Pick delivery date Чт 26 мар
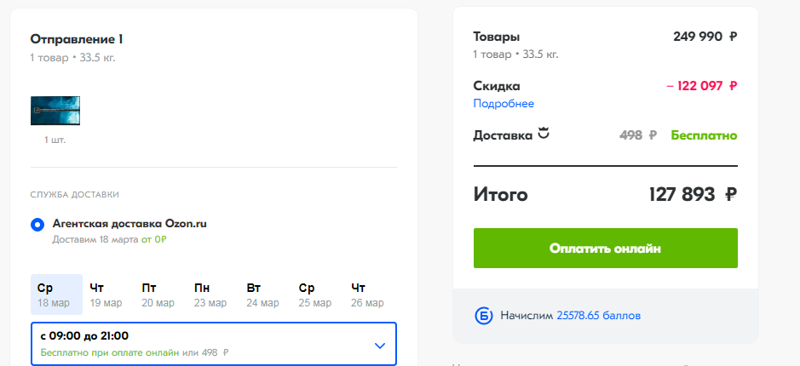Image resolution: width=800 pixels, height=366 pixels. pyautogui.click(x=368, y=295)
